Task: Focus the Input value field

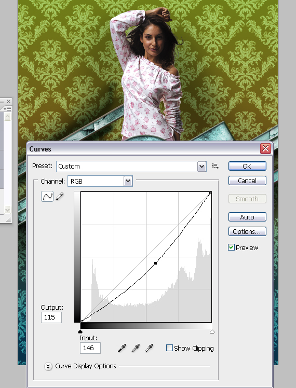Action: (90, 348)
